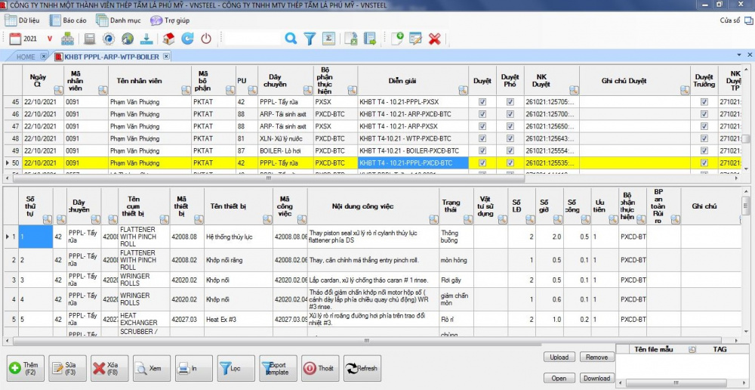Click the calculator icon in toolbar
The image size is (755, 390).
pos(90,39)
